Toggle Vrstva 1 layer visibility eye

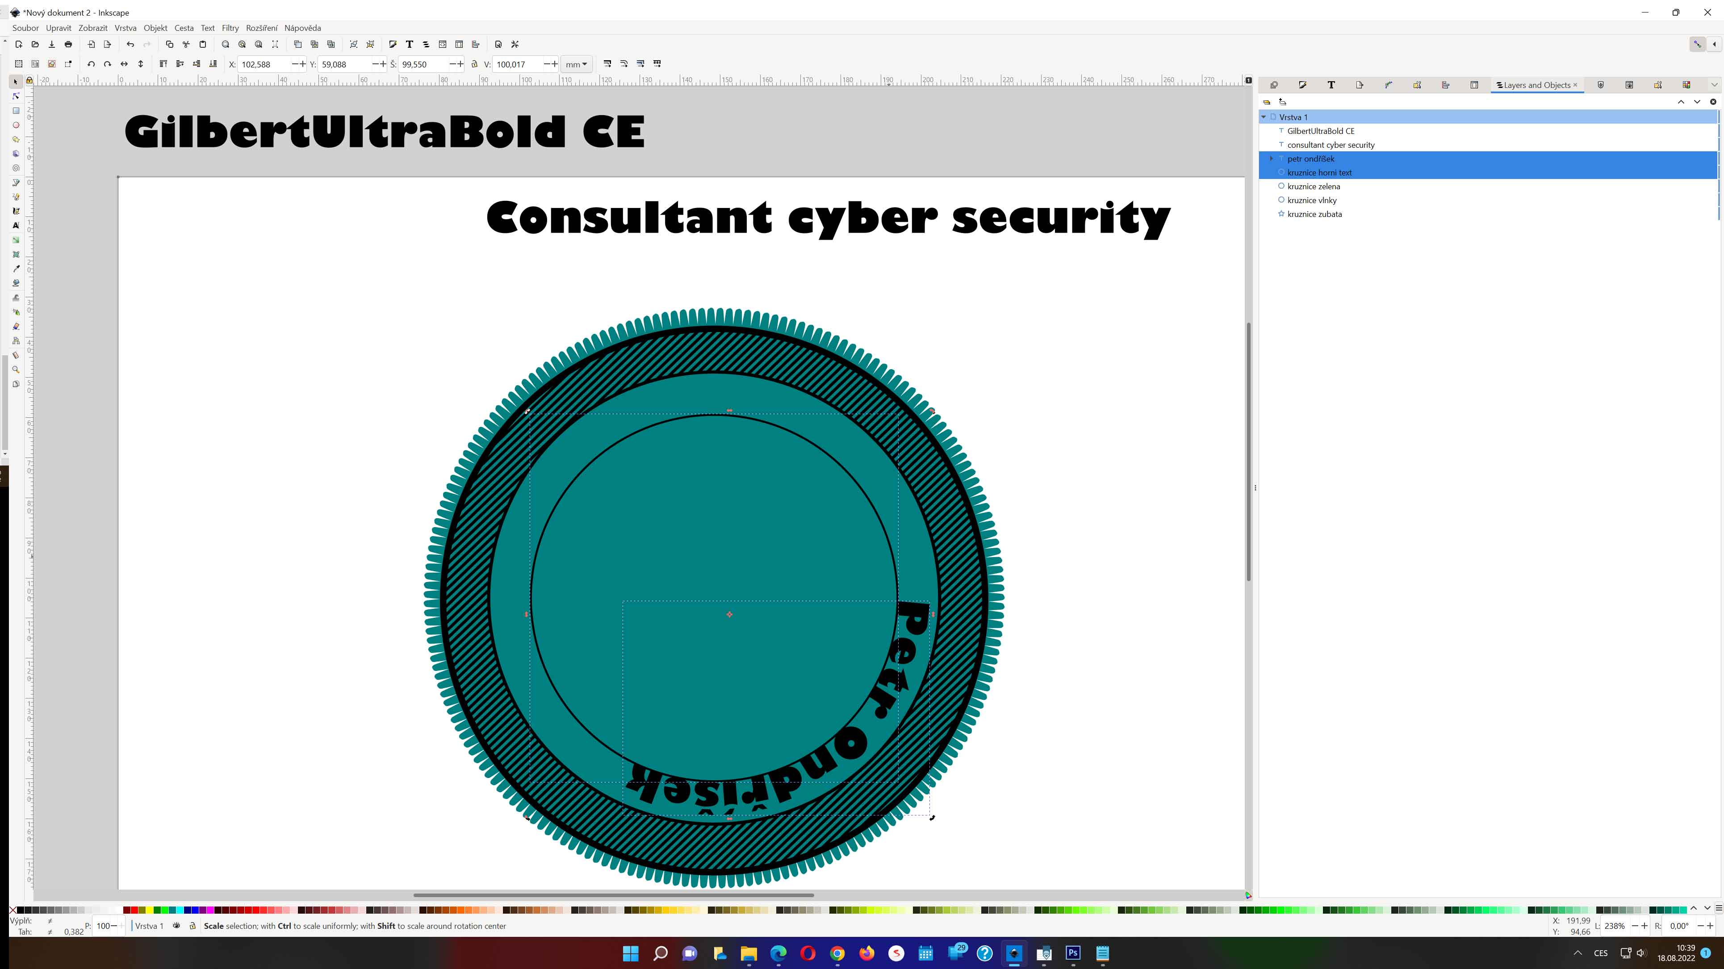[x=177, y=926]
